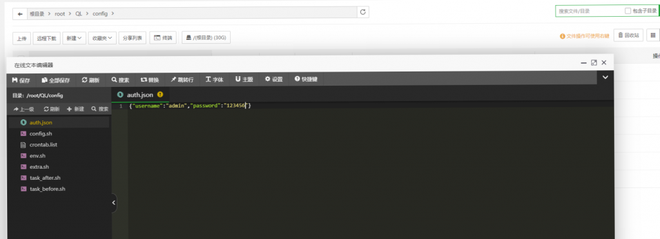Select the auth.json editor tab
The height and width of the screenshot is (239, 660).
(140, 95)
